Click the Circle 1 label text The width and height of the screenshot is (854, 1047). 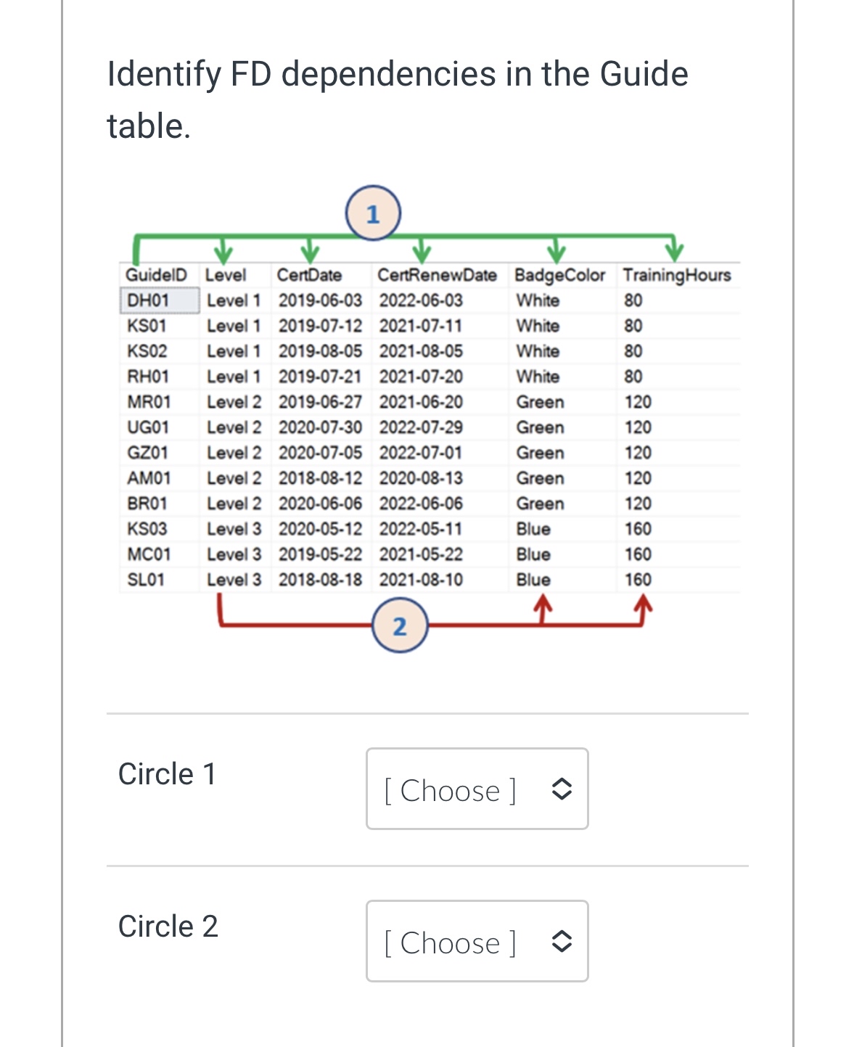point(168,774)
